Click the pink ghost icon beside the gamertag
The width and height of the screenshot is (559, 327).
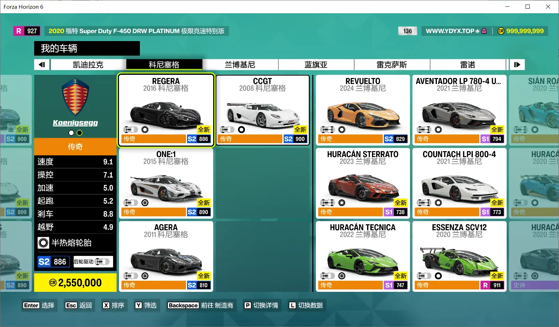tap(484, 31)
